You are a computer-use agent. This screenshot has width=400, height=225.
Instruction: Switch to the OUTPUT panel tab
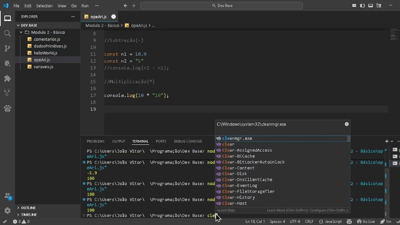tap(118, 141)
